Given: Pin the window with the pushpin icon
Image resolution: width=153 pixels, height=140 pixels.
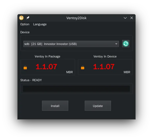Looking at the screenshot, I should 28,18.
